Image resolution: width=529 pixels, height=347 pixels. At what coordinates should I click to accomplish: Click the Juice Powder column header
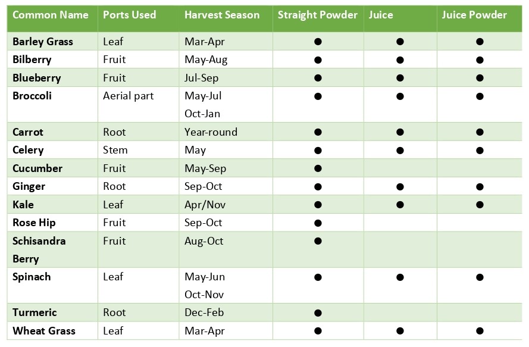click(474, 15)
